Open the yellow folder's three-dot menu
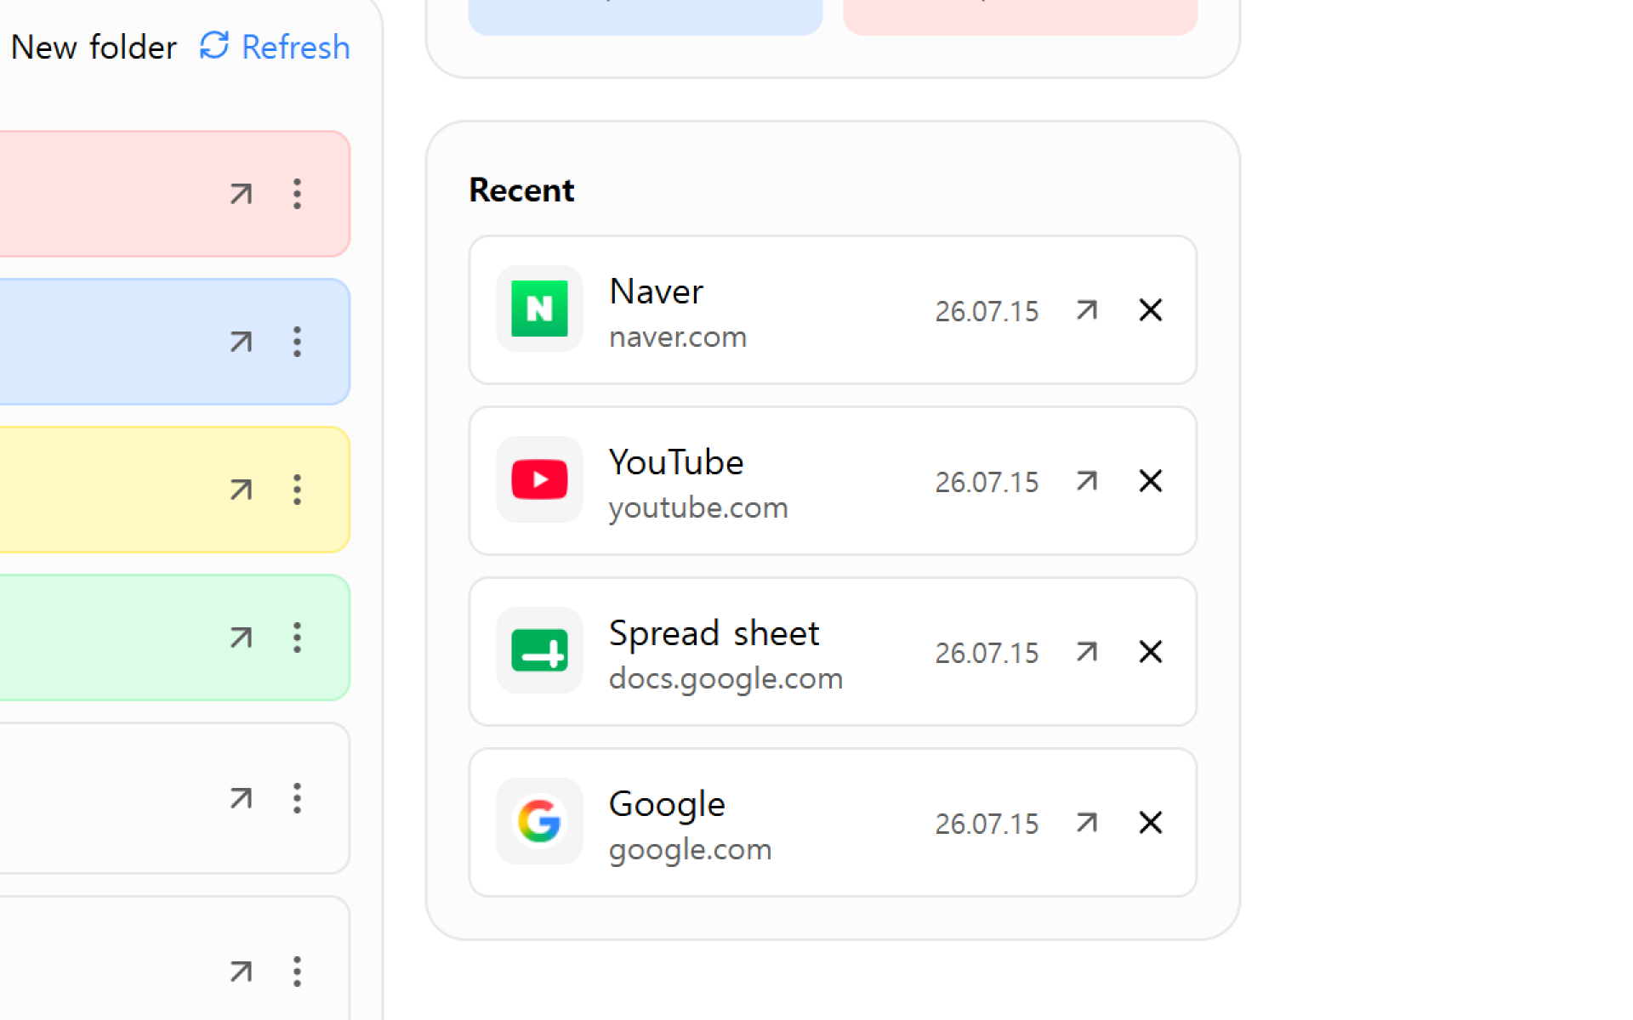 click(x=297, y=490)
